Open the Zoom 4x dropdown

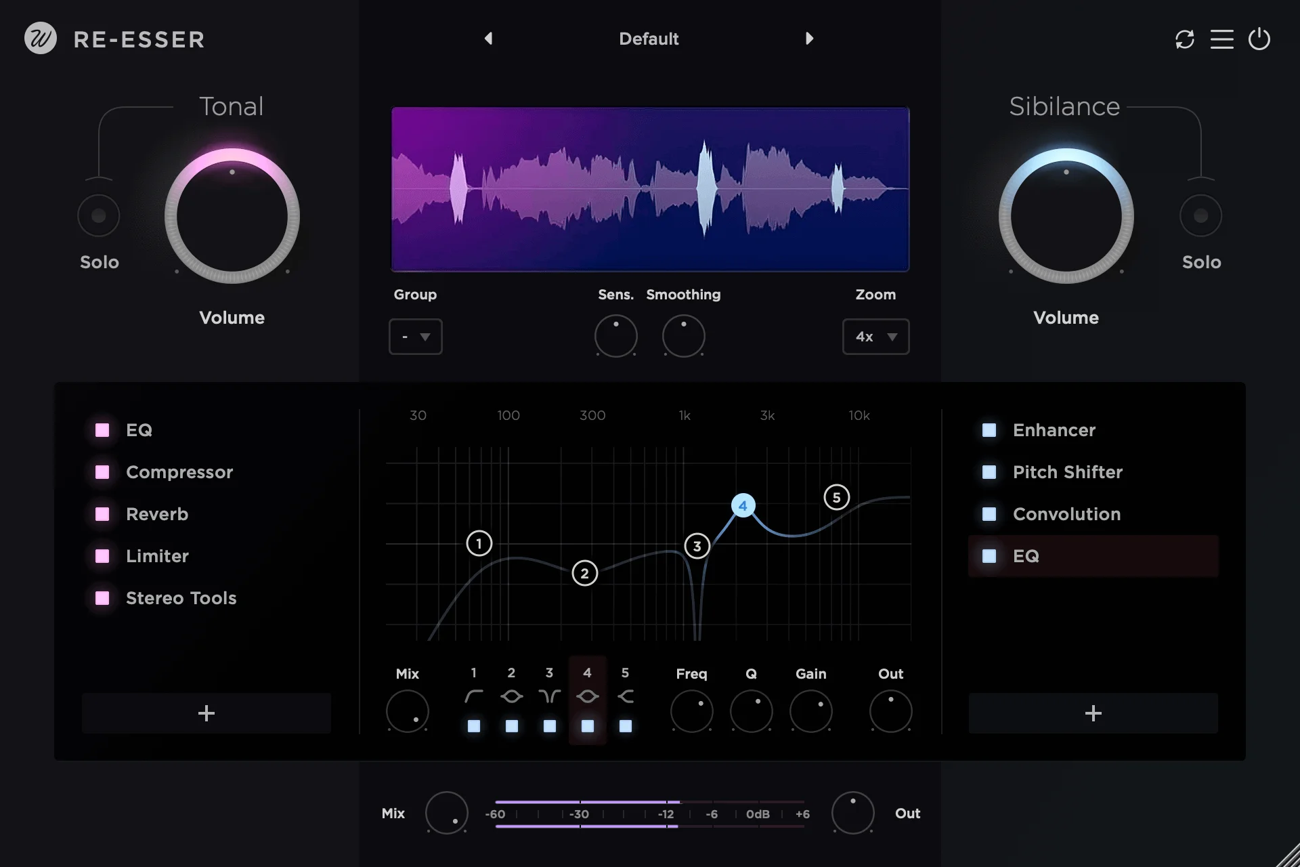[x=875, y=337]
